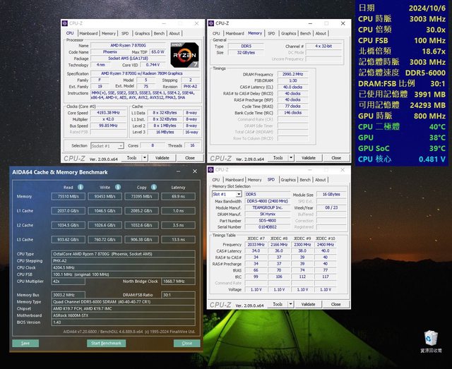
Task: Click Validate in the CPU window
Action: [x=163, y=158]
